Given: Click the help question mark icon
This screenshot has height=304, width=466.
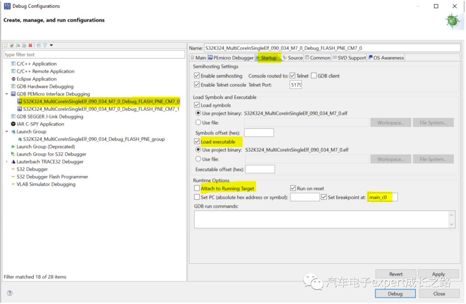Looking at the screenshot, I should pos(10,293).
